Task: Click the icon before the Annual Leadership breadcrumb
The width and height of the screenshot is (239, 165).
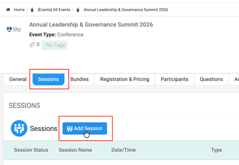Action: pyautogui.click(x=78, y=10)
